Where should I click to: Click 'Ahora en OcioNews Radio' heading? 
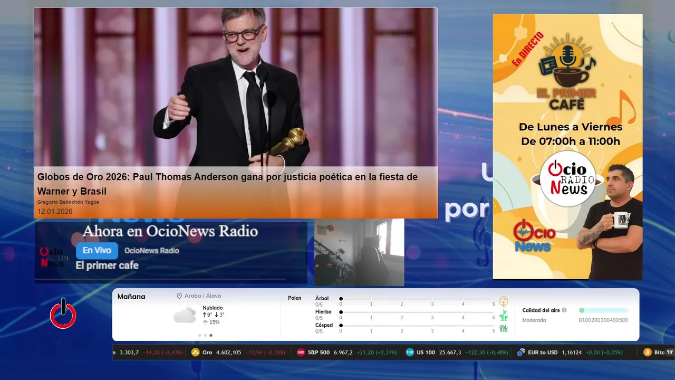pyautogui.click(x=170, y=231)
